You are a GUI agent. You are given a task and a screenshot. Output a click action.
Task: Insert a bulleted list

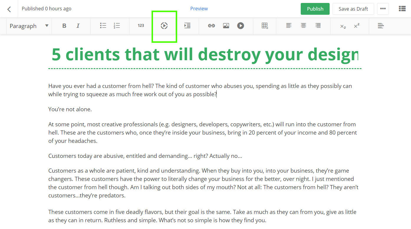pos(103,26)
